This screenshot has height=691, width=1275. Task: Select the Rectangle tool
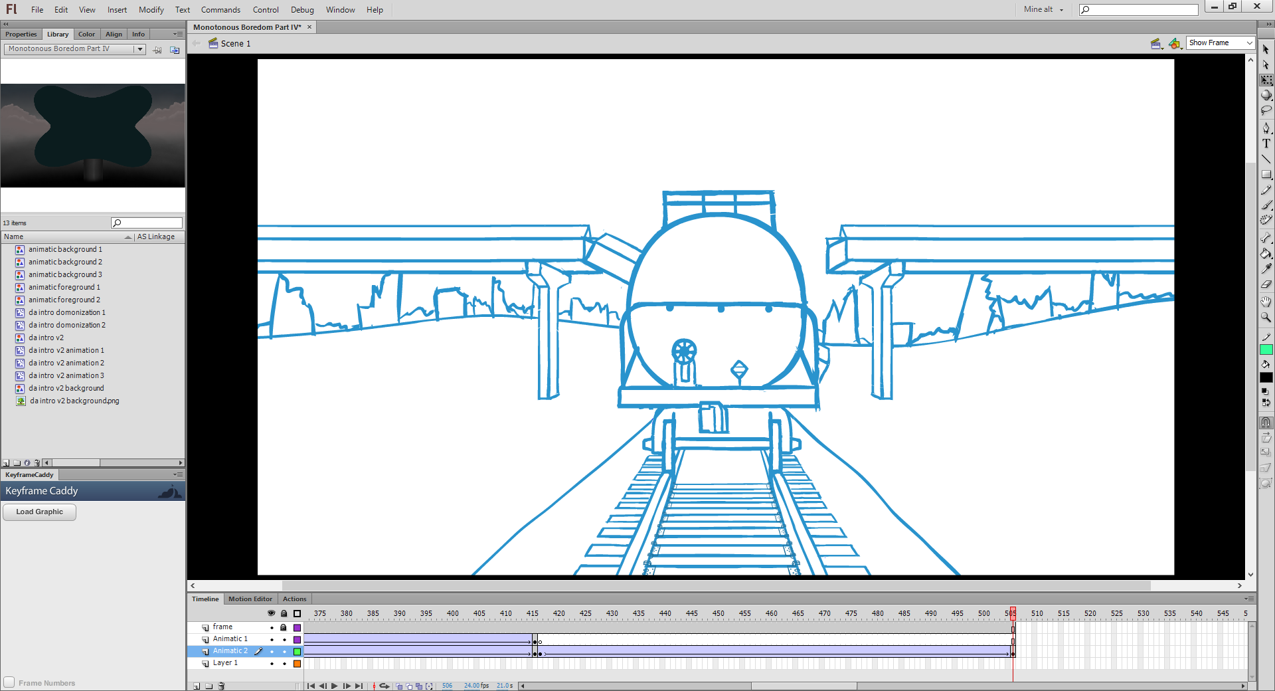point(1266,175)
